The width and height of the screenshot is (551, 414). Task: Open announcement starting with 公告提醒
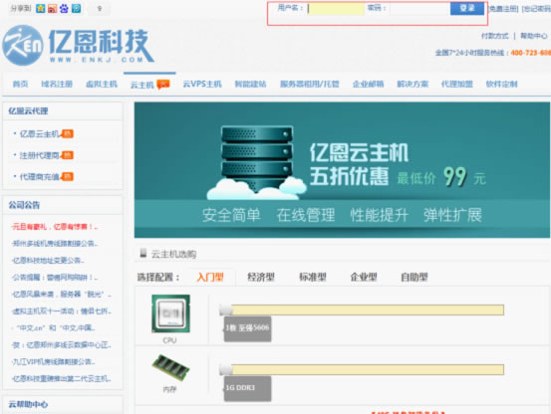(55, 278)
